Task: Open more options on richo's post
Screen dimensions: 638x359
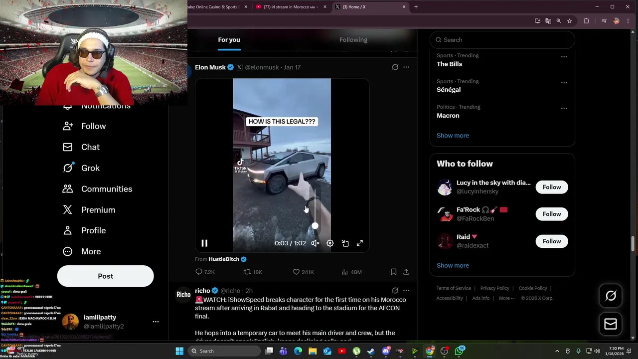Action: coord(406,291)
